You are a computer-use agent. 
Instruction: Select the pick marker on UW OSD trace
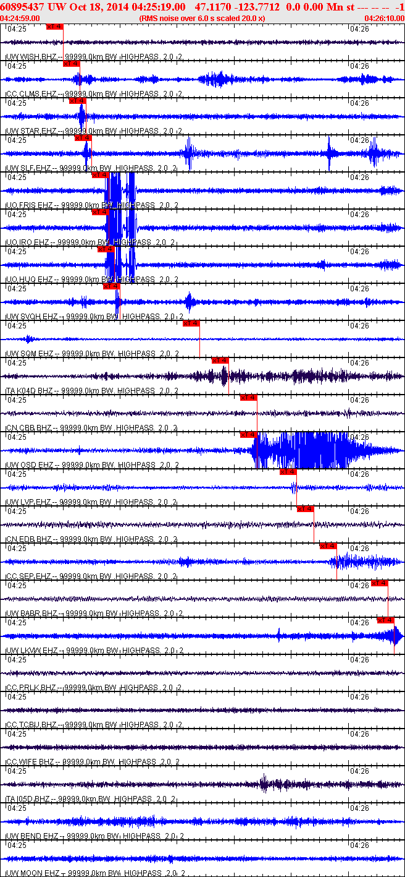248,435
